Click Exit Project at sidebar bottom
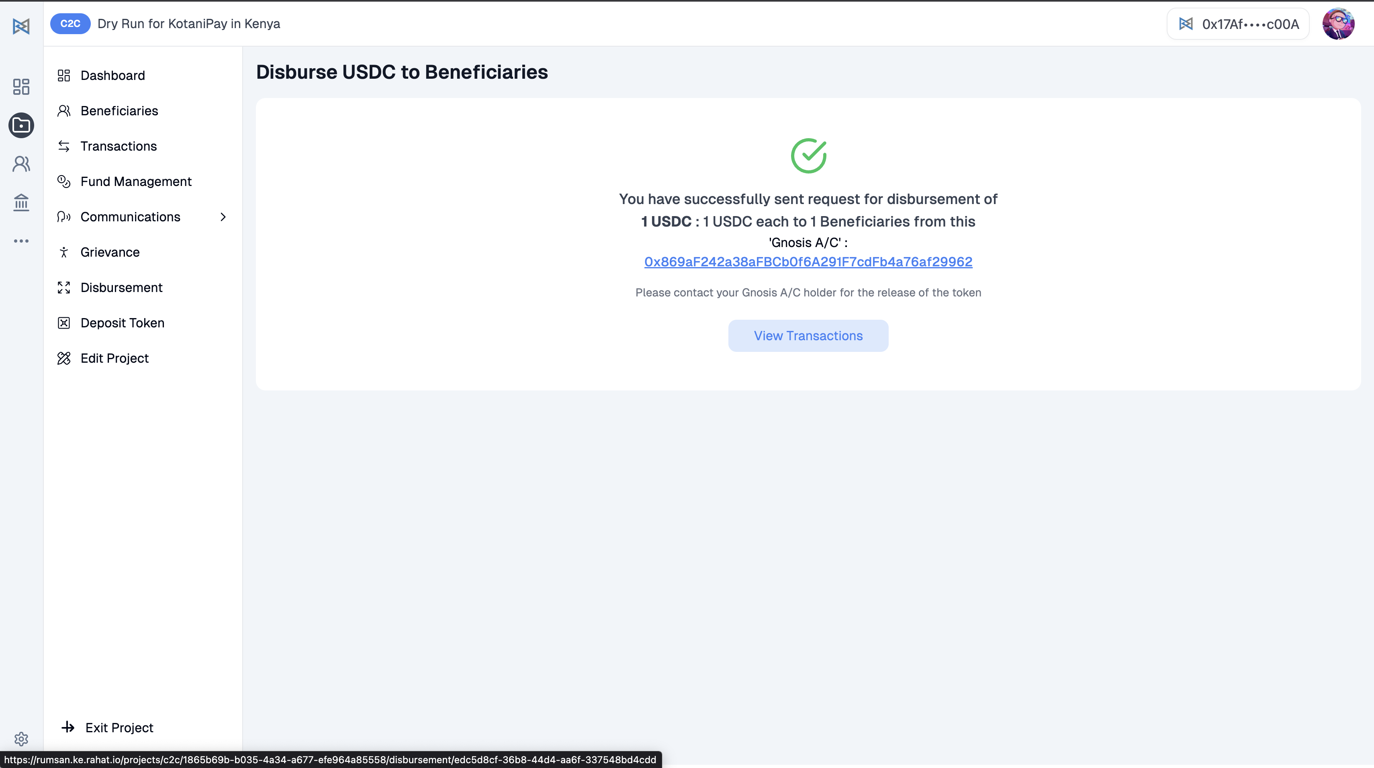This screenshot has width=1374, height=768. [119, 727]
